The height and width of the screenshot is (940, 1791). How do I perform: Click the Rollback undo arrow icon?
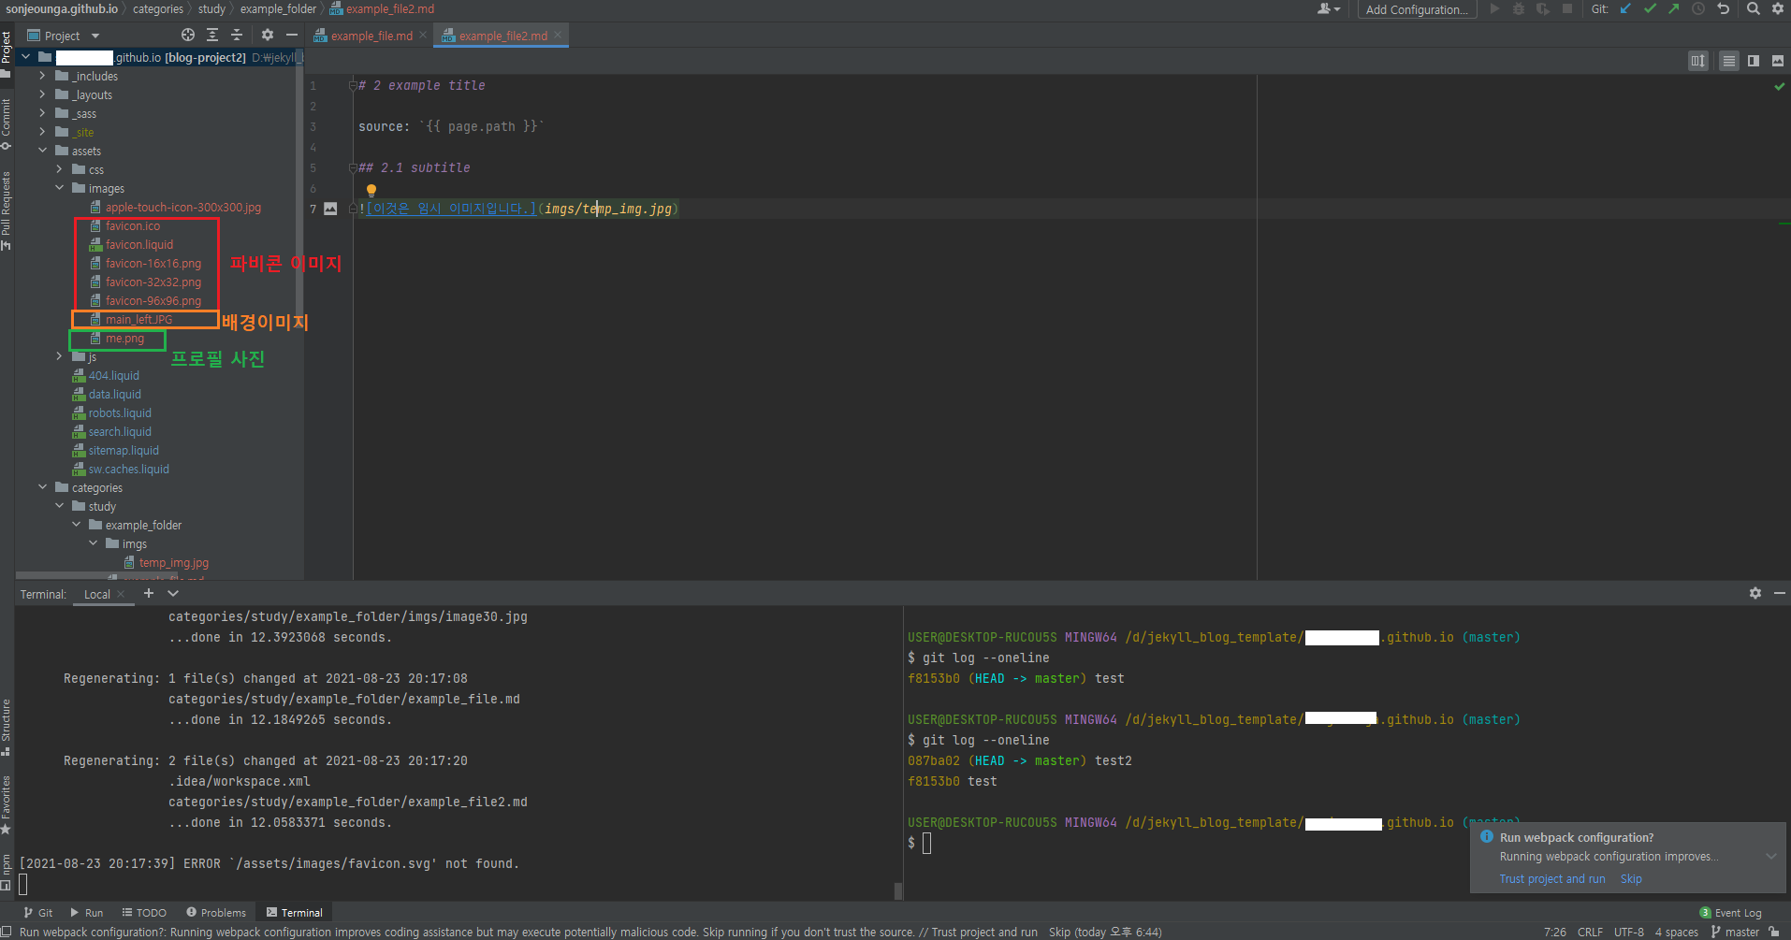tap(1723, 9)
